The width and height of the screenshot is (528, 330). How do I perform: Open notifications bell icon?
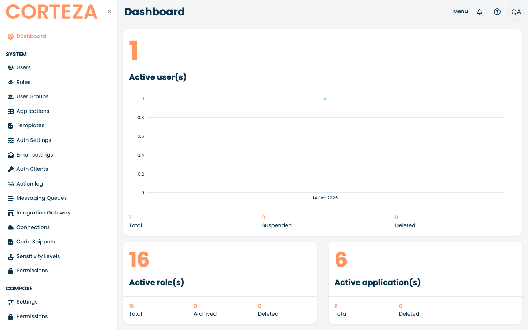pyautogui.click(x=480, y=12)
